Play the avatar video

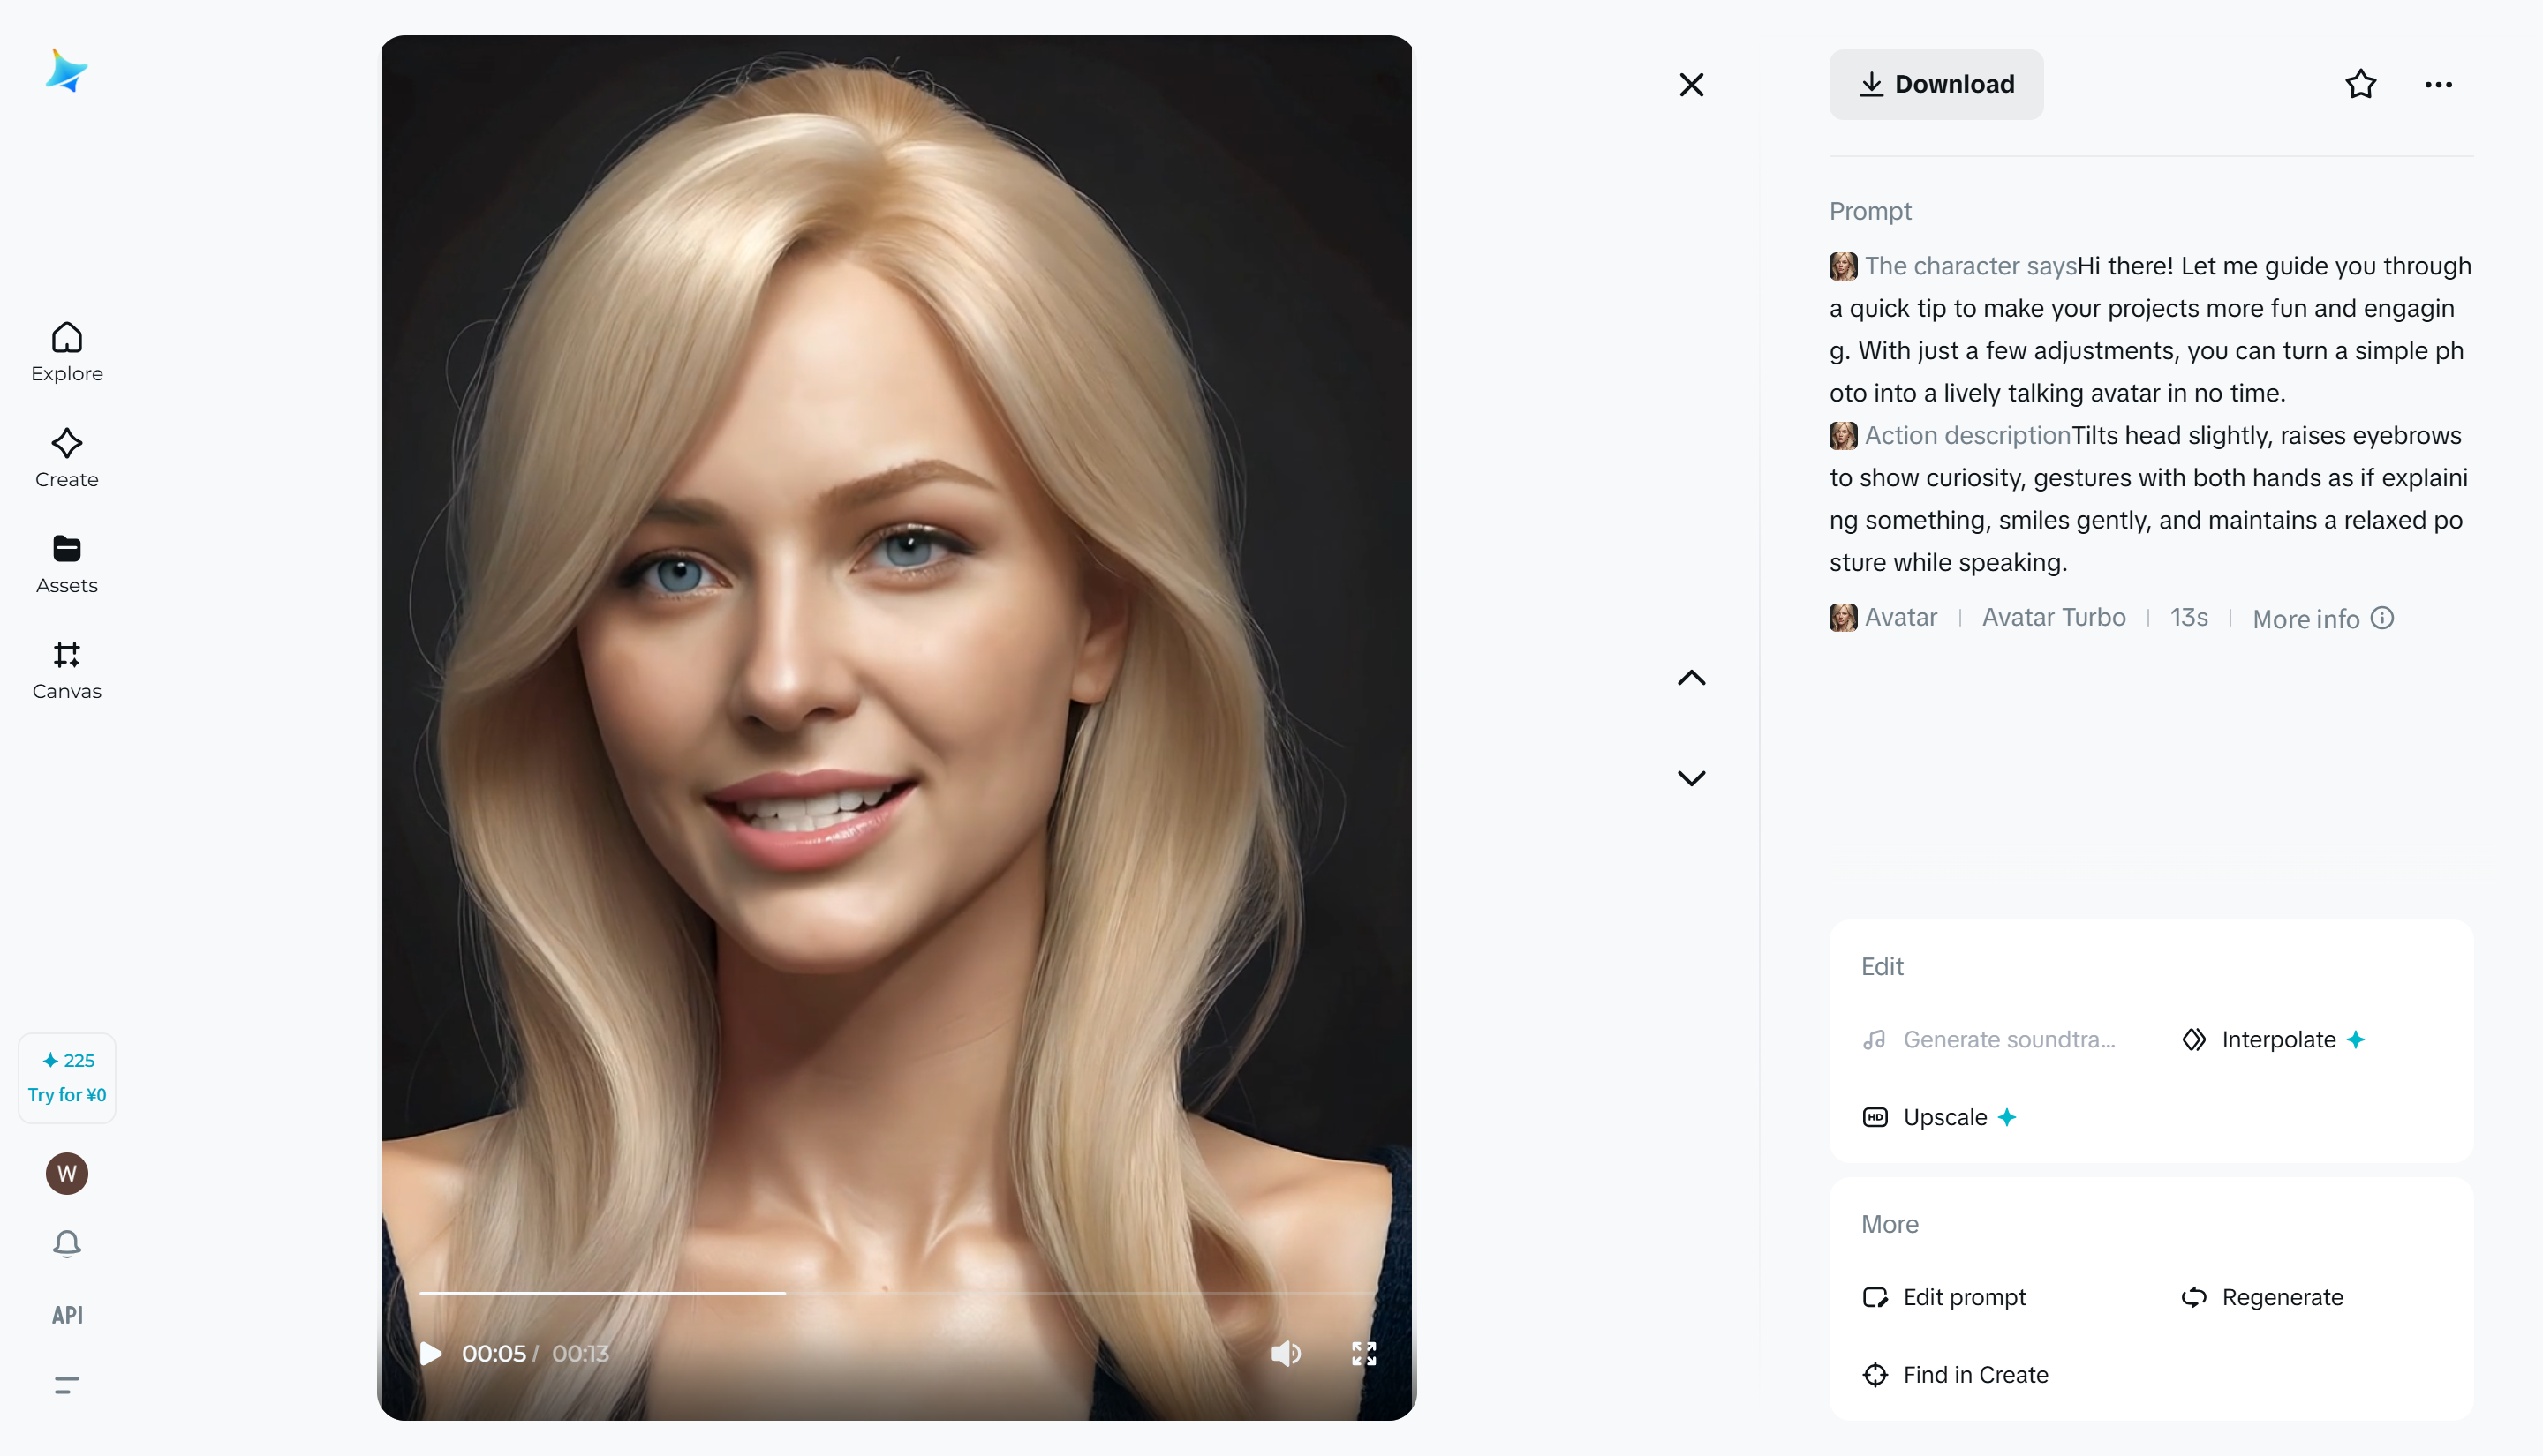431,1353
